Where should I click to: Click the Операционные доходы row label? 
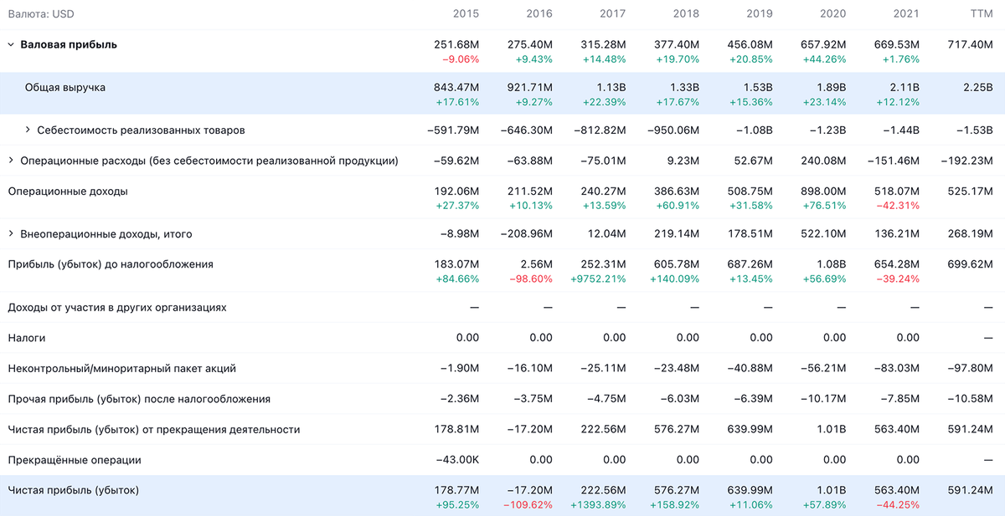click(68, 192)
